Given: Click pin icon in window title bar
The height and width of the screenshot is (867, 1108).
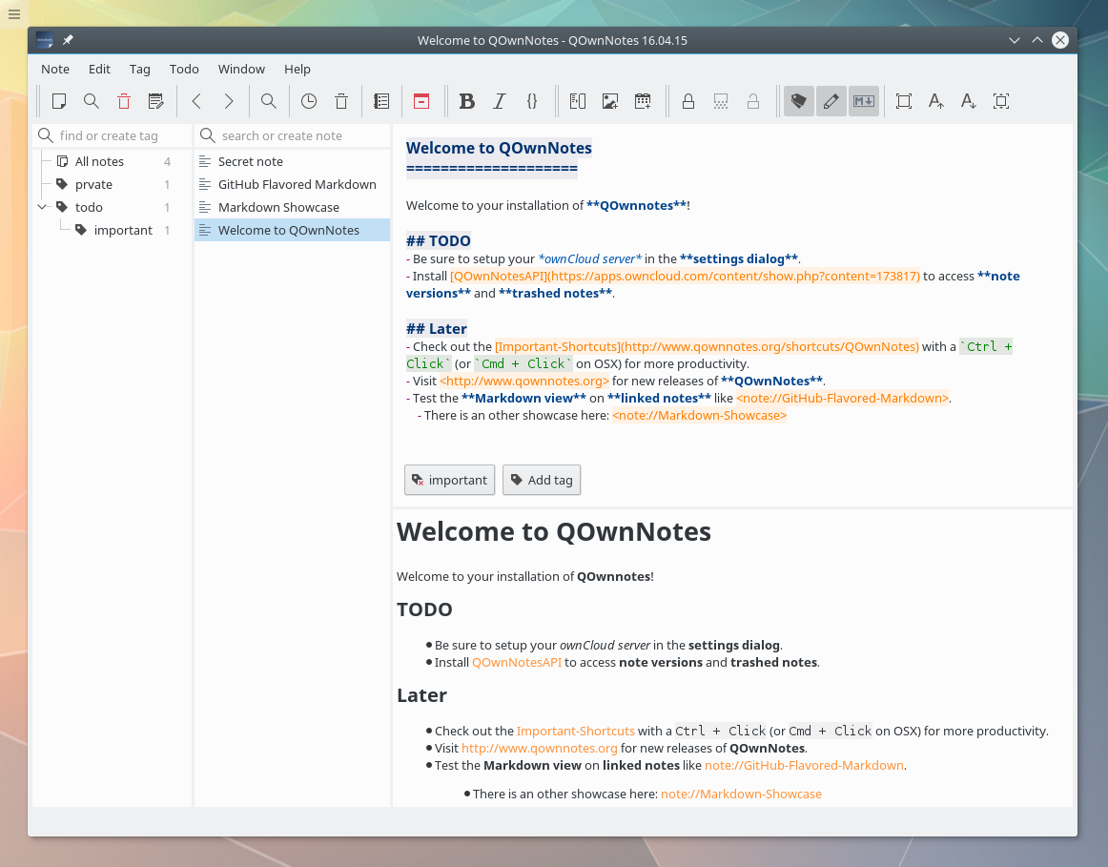Looking at the screenshot, I should pyautogui.click(x=68, y=40).
